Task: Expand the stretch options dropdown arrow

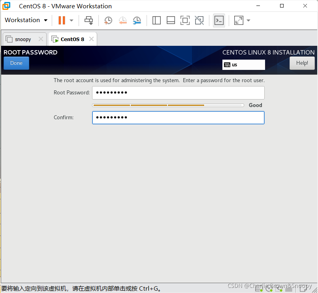Action: click(248, 20)
